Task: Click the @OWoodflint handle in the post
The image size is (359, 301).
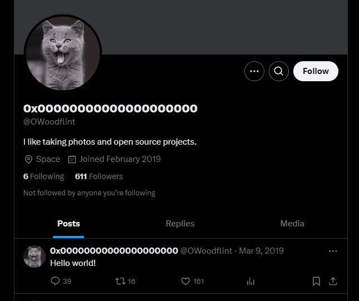Action: [206, 251]
